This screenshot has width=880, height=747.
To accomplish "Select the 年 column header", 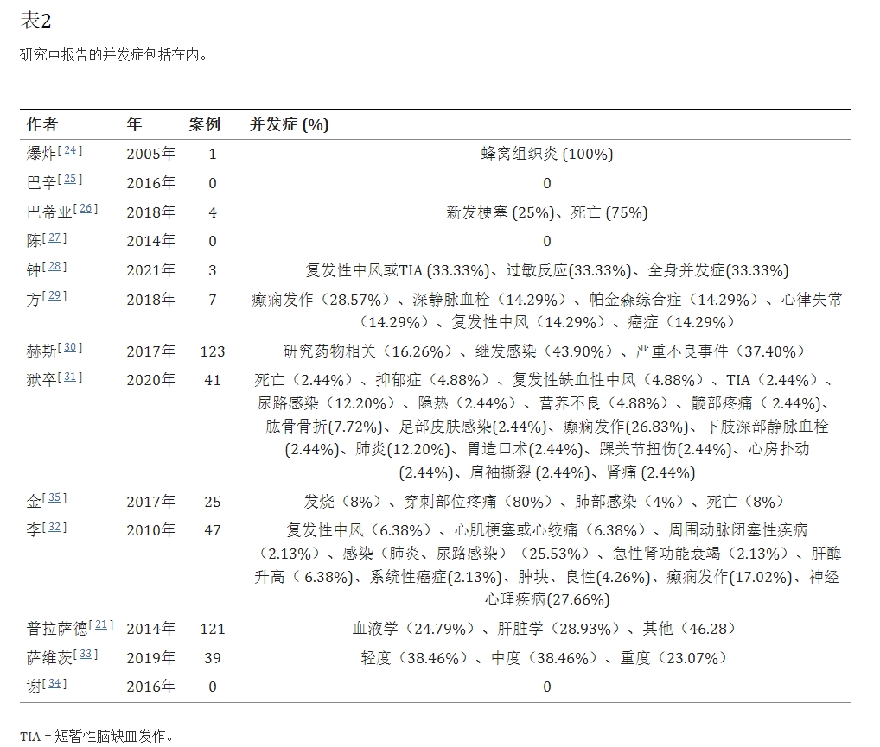I will pos(131,123).
